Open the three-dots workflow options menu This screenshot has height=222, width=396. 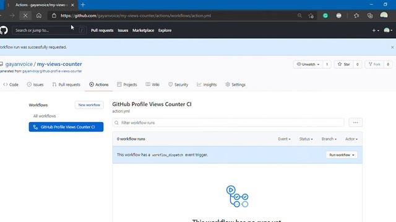tap(356, 123)
